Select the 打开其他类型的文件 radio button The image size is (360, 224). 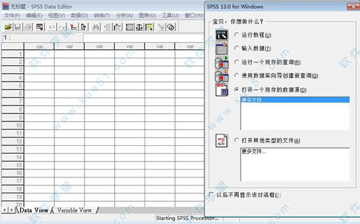coord(236,140)
